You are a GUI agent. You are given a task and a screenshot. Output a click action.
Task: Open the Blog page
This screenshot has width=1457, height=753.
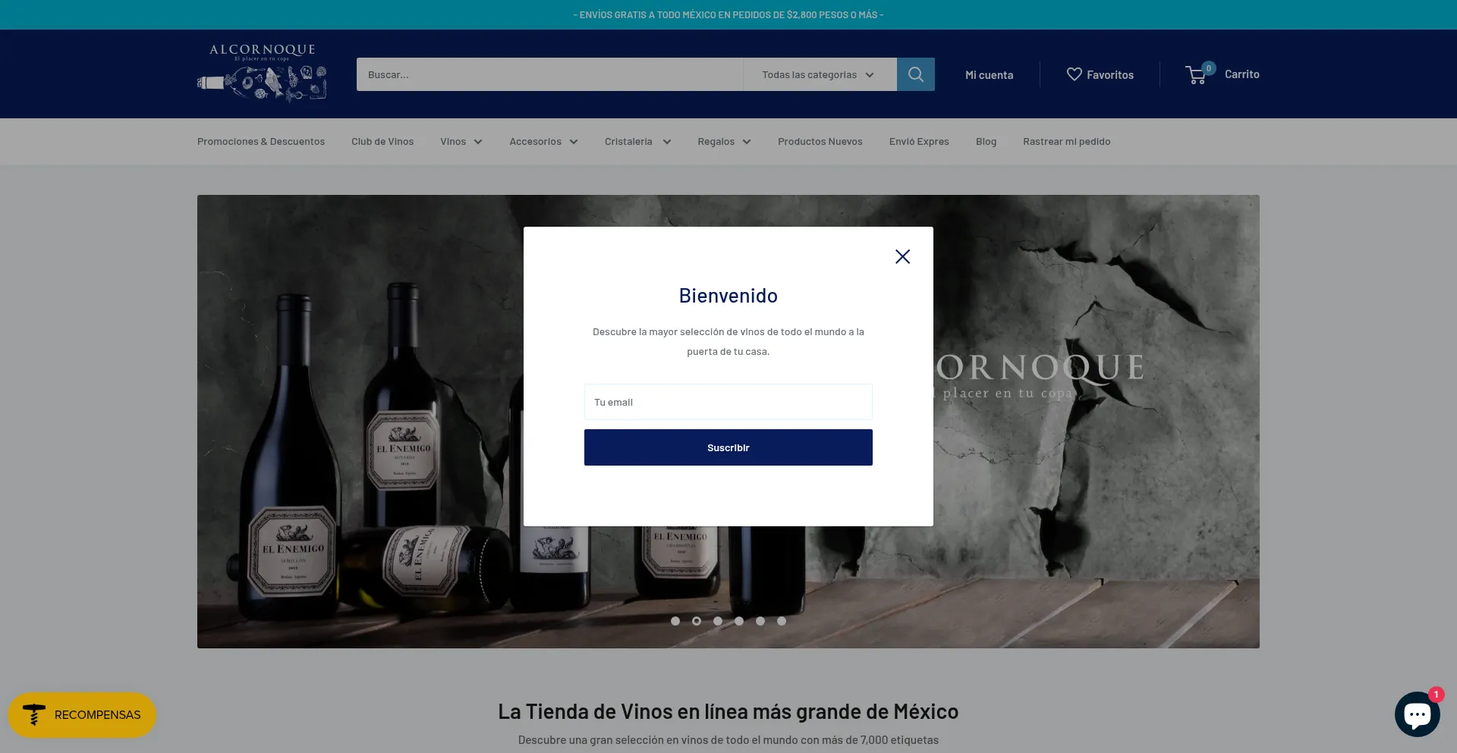click(x=986, y=142)
